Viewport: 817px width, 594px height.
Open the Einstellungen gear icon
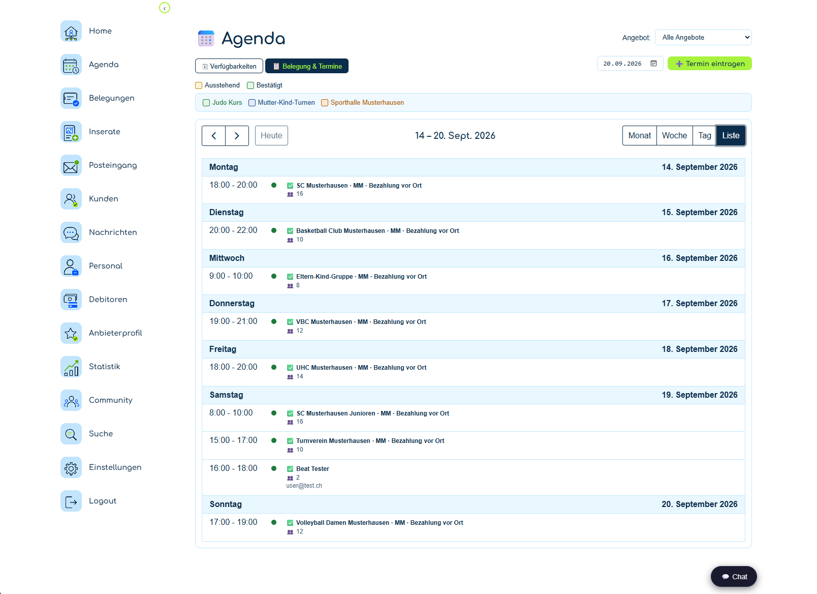coord(71,467)
